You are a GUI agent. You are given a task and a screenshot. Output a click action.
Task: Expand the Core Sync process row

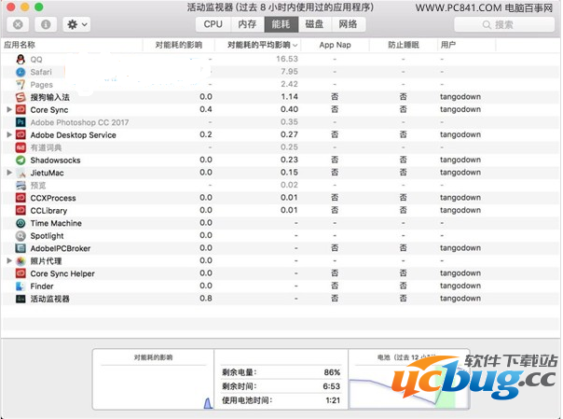pyautogui.click(x=9, y=109)
